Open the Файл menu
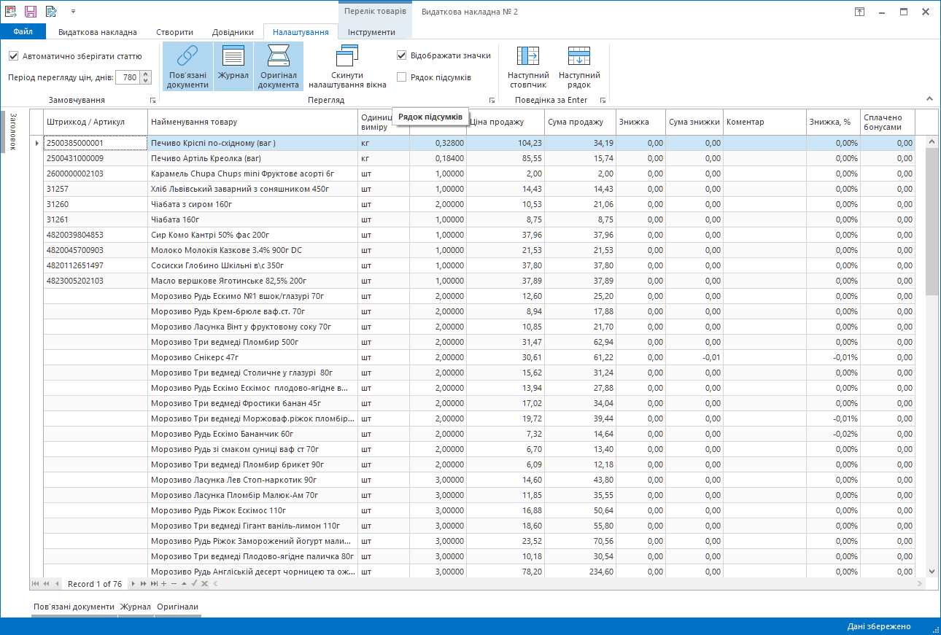 [x=23, y=31]
